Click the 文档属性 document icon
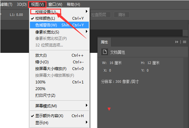This screenshot has width=189, height=128. pyautogui.click(x=105, y=52)
